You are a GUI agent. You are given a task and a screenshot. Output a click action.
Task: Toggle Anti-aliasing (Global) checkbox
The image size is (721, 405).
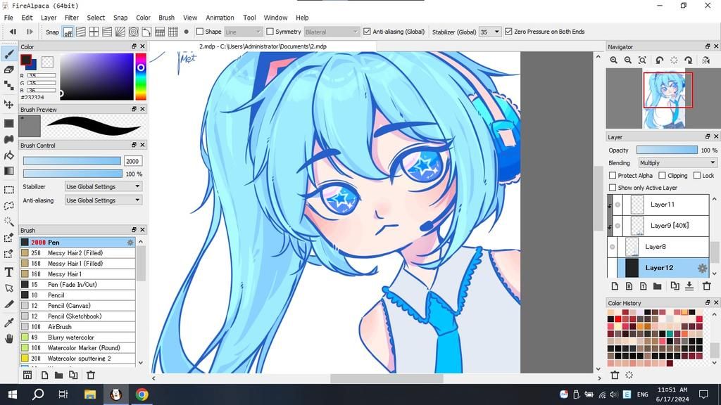[x=367, y=32]
